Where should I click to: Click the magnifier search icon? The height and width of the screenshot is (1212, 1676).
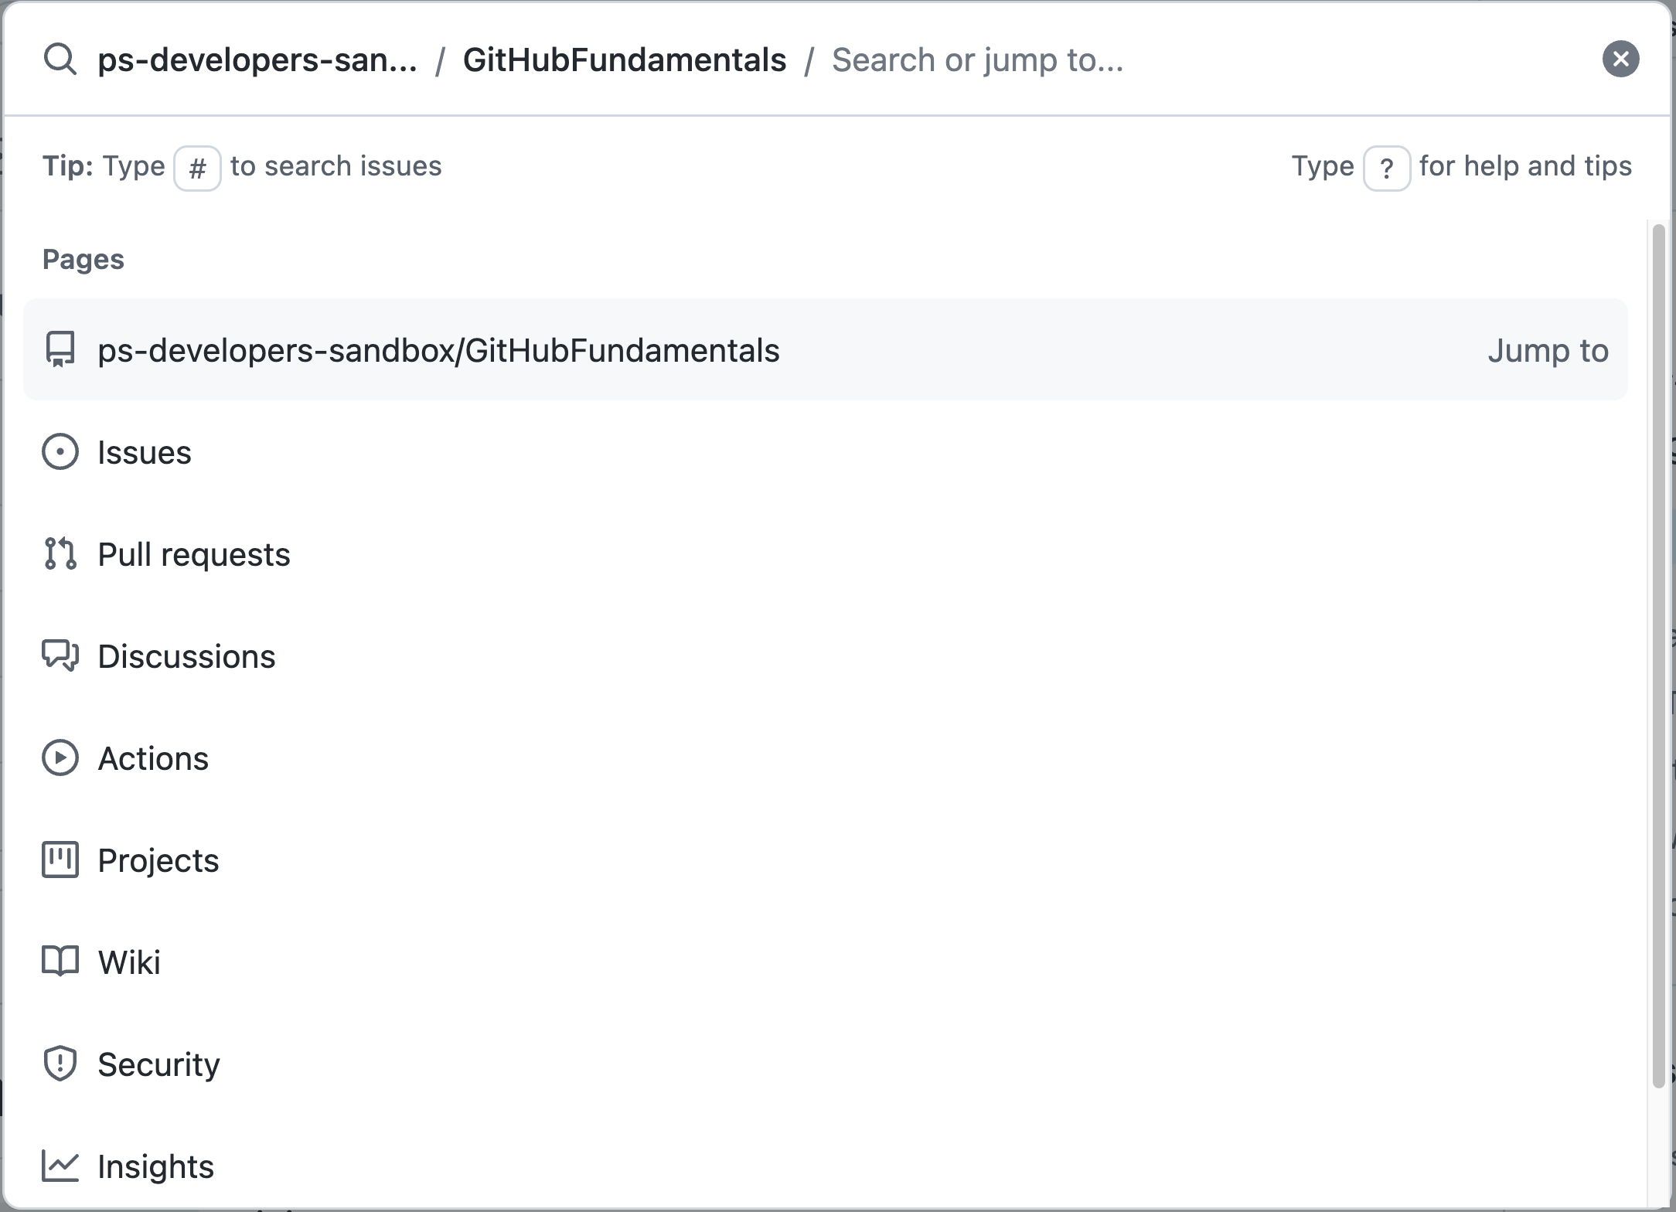(60, 60)
